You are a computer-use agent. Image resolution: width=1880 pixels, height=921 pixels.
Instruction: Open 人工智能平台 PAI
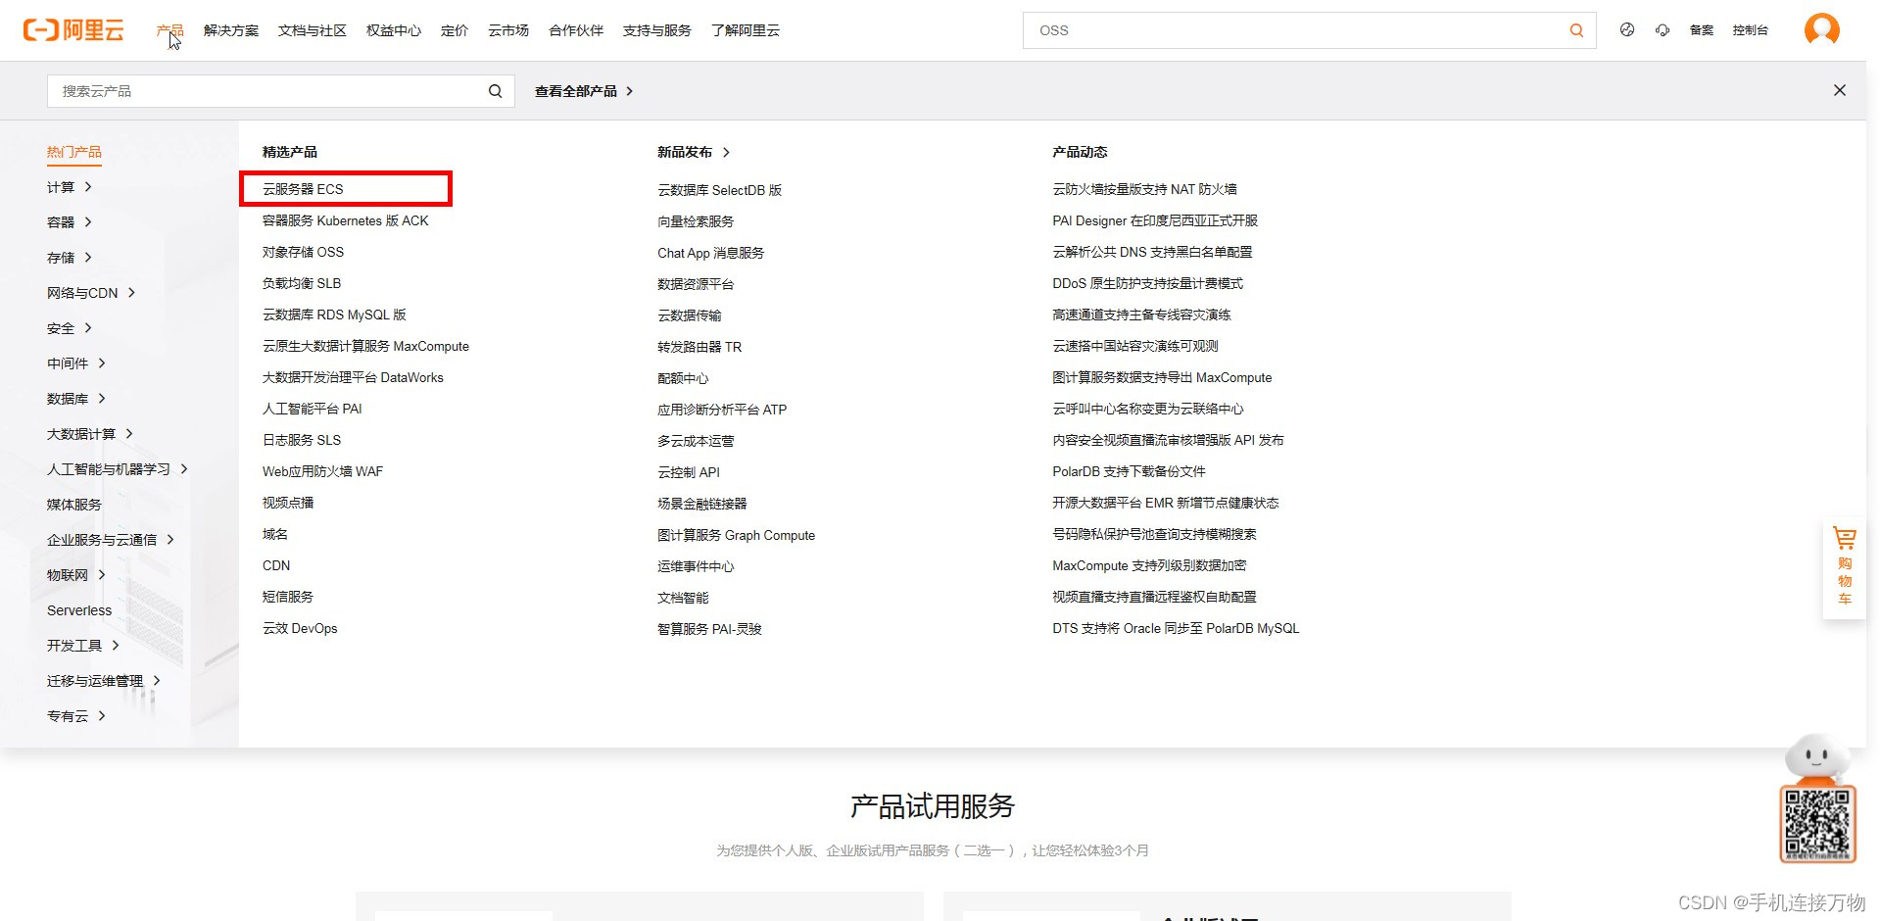tap(313, 409)
